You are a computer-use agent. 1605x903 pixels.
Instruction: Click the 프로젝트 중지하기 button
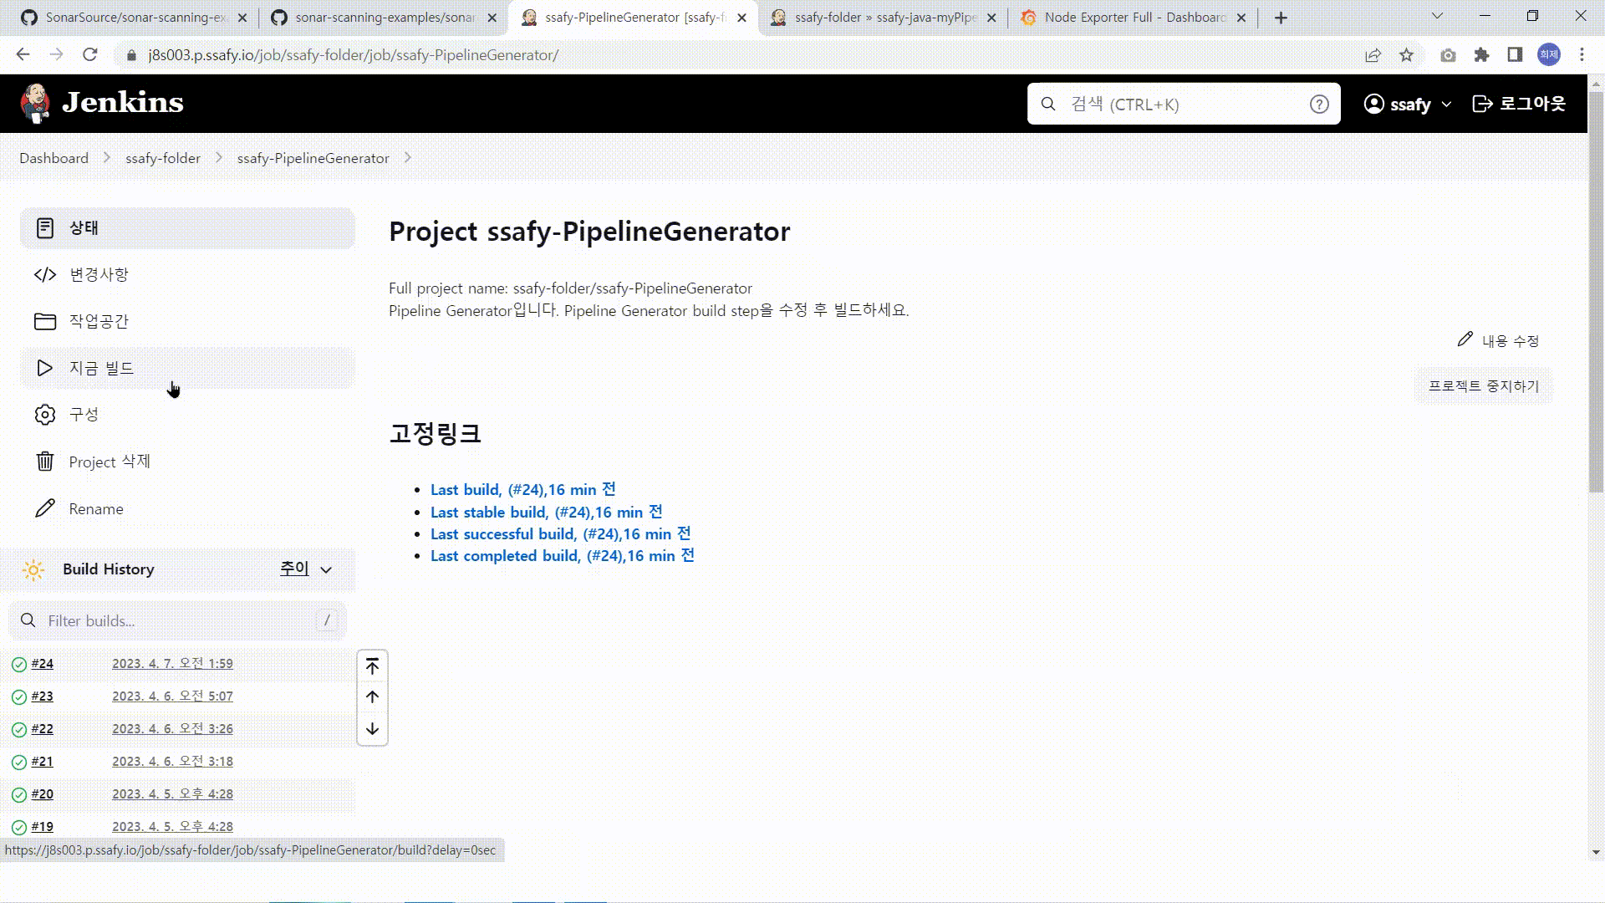[1483, 386]
